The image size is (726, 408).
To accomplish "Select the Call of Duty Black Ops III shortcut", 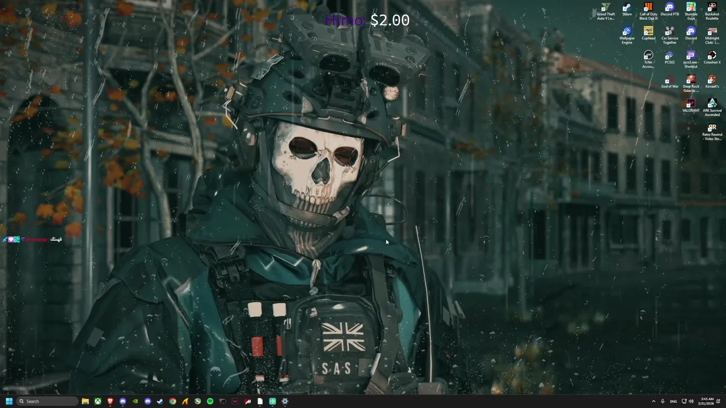I will coord(648,11).
